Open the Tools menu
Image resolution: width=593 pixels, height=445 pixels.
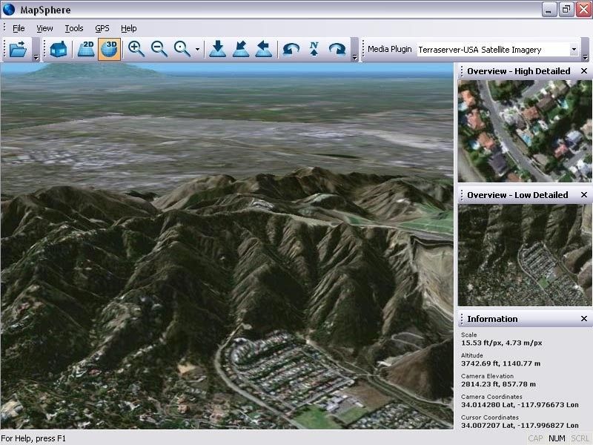click(73, 27)
